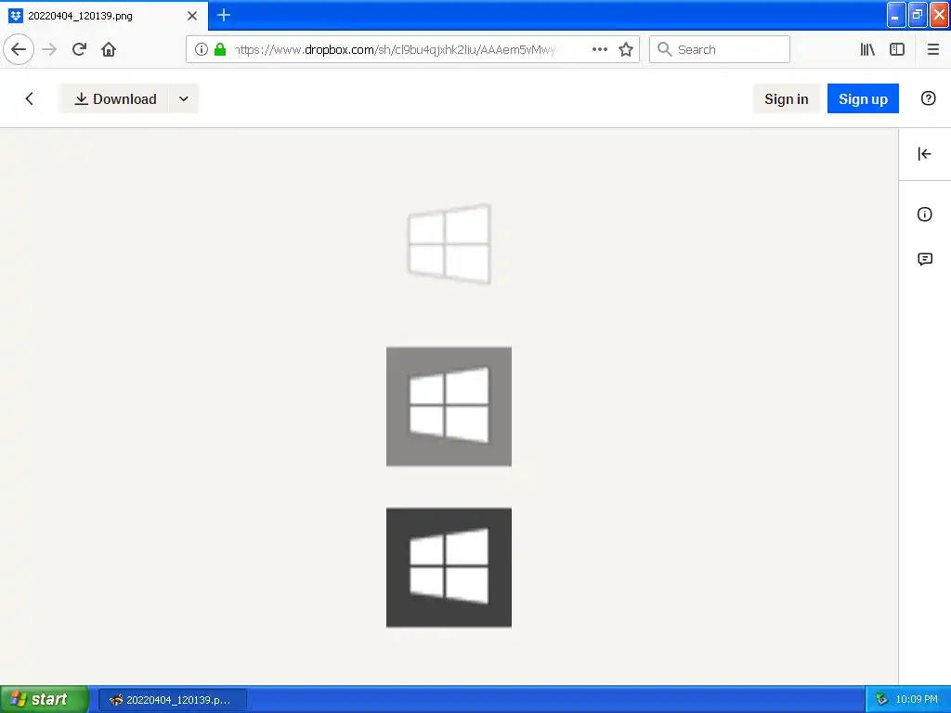Viewport: 951px width, 713px height.
Task: Click the green secure connection padlock
Action: 220,49
